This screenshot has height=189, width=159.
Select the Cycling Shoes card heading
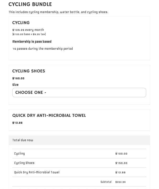pyautogui.click(x=29, y=71)
